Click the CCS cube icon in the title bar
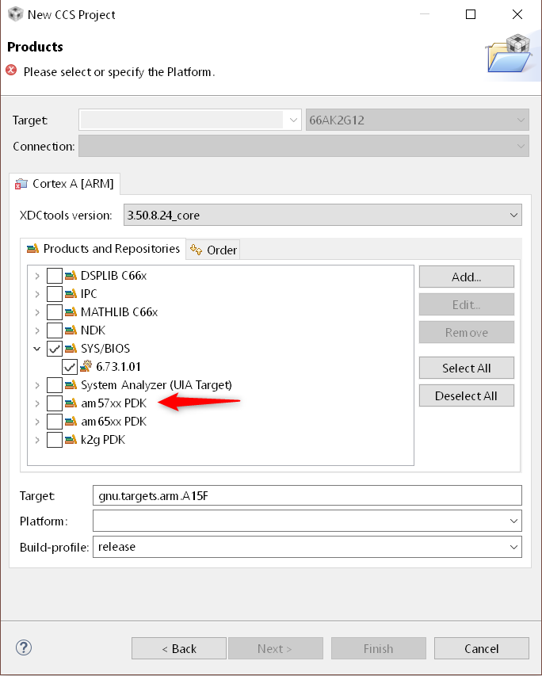 (16, 13)
